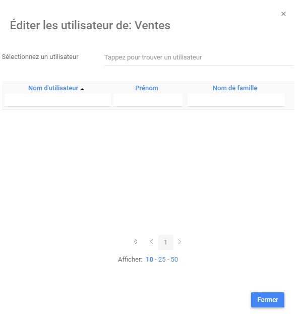Viewport: 299px width, 314px height.
Task: Click the Afficher label near page sizes
Action: point(130,260)
